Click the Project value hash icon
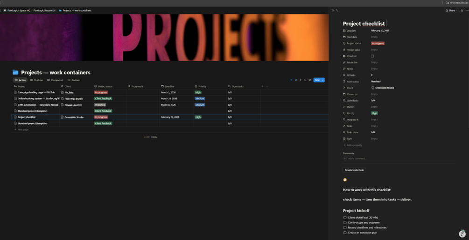This screenshot has height=240, width=469. (344, 50)
